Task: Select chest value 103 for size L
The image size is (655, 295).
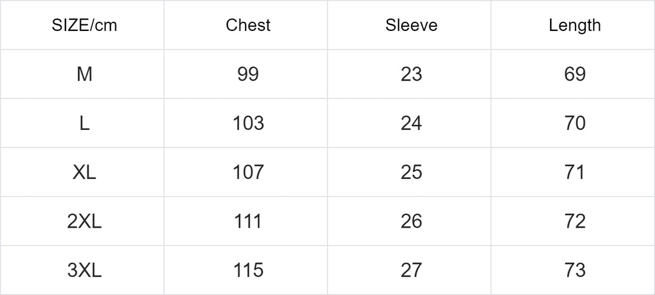Action: tap(248, 124)
